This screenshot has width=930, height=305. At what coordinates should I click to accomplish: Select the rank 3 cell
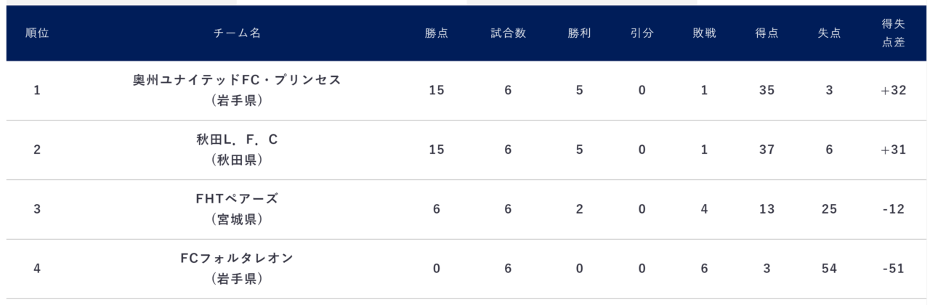coord(36,209)
